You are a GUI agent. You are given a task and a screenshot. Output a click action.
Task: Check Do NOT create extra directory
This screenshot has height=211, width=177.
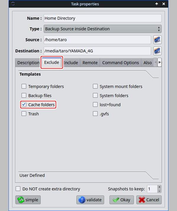(18, 189)
